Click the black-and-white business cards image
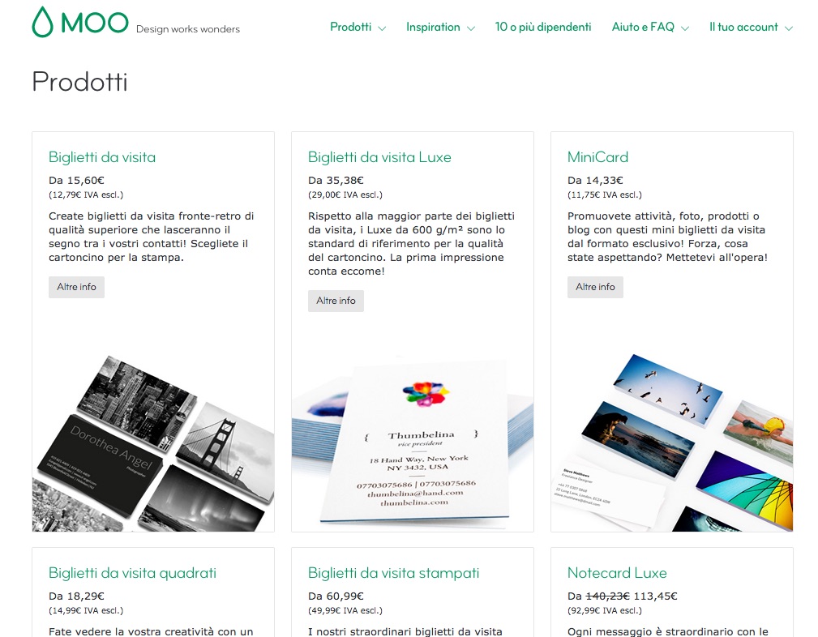The image size is (818, 637). 153,442
